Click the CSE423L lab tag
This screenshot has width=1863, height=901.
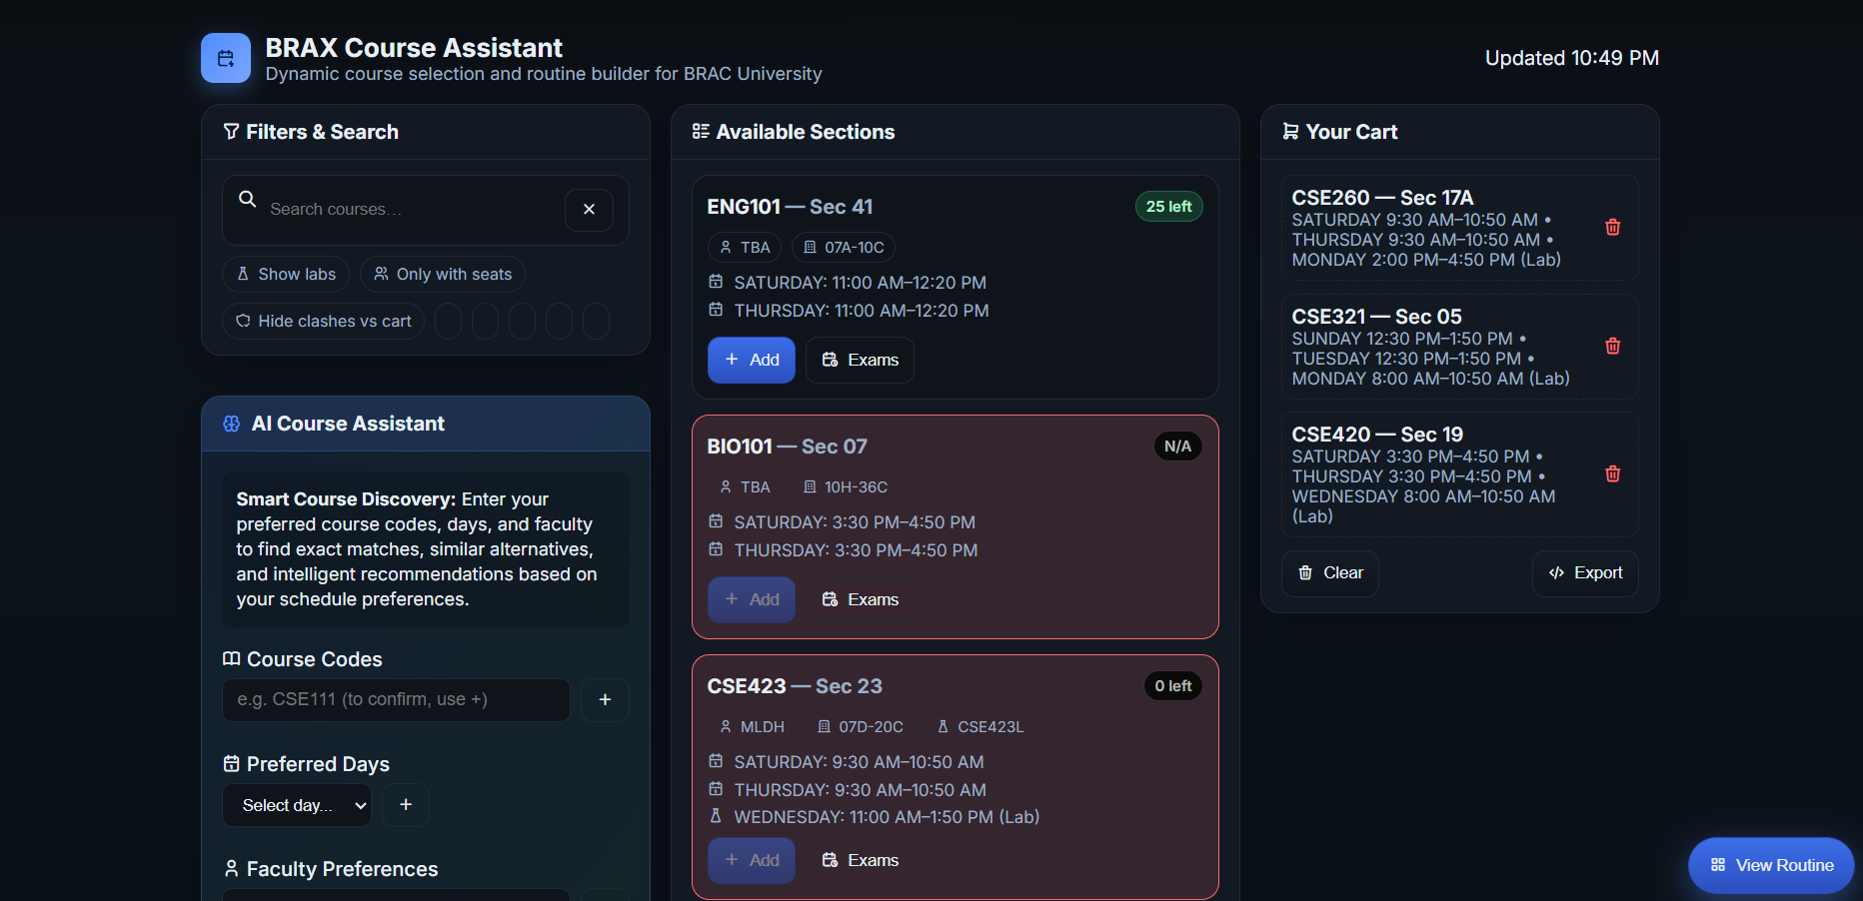point(979,727)
